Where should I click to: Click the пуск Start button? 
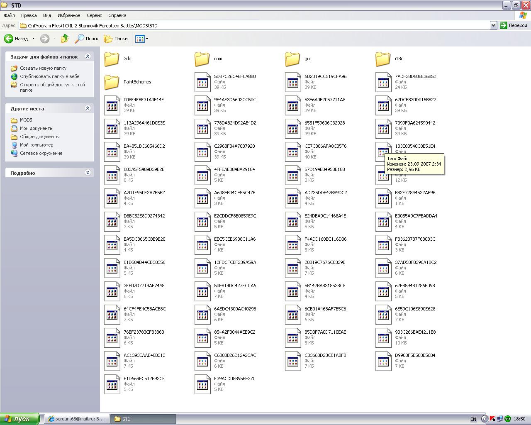point(19,419)
